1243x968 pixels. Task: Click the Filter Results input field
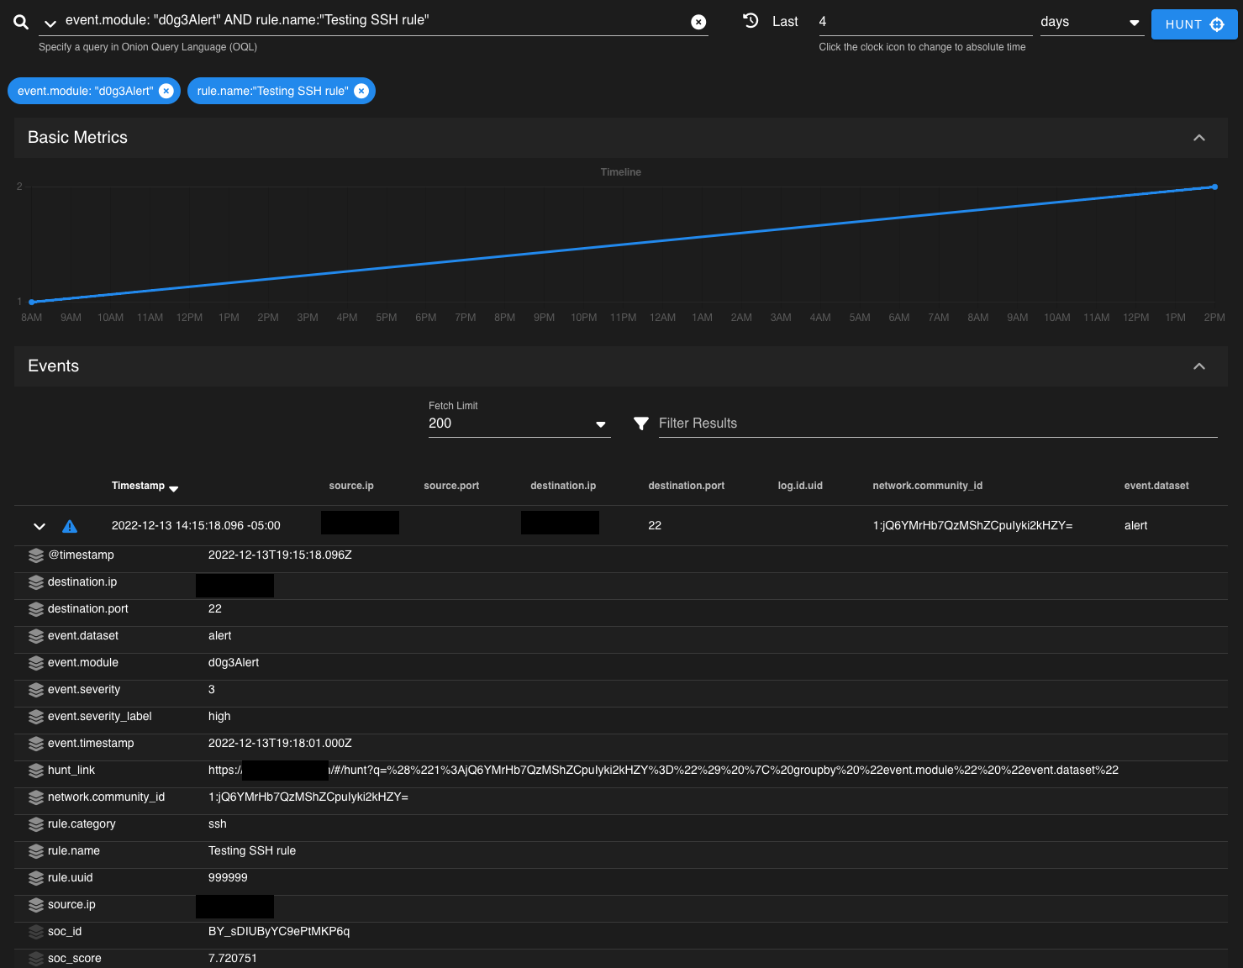[937, 423]
